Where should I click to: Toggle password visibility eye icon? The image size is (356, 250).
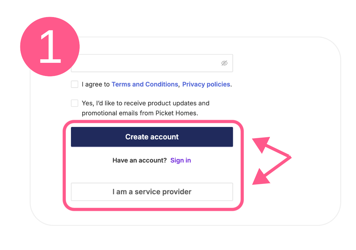(x=224, y=63)
